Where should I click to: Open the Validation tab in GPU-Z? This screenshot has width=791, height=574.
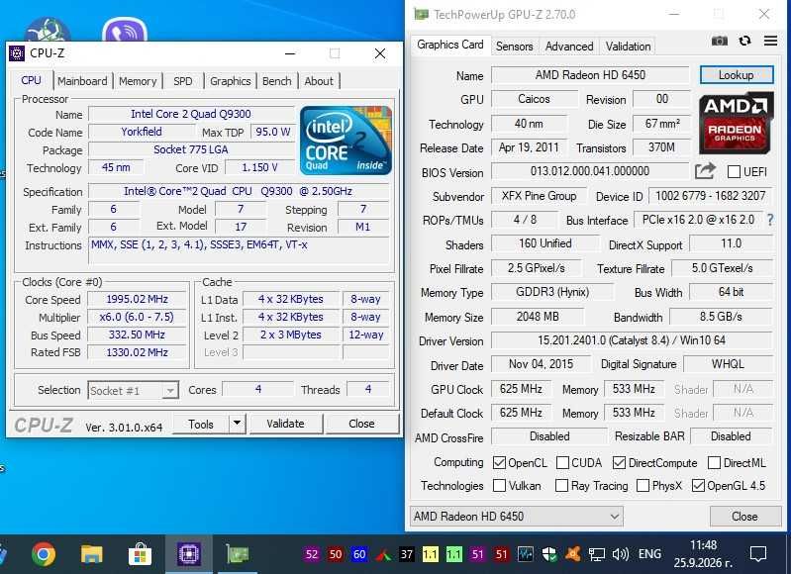coord(628,46)
